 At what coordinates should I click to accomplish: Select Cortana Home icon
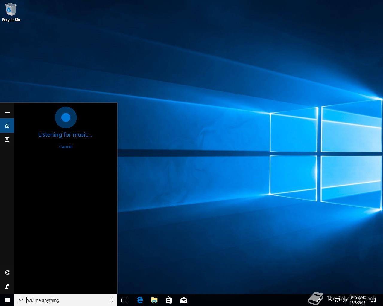click(7, 126)
